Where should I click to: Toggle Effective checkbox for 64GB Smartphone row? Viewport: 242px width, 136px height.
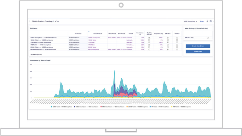pos(168,50)
